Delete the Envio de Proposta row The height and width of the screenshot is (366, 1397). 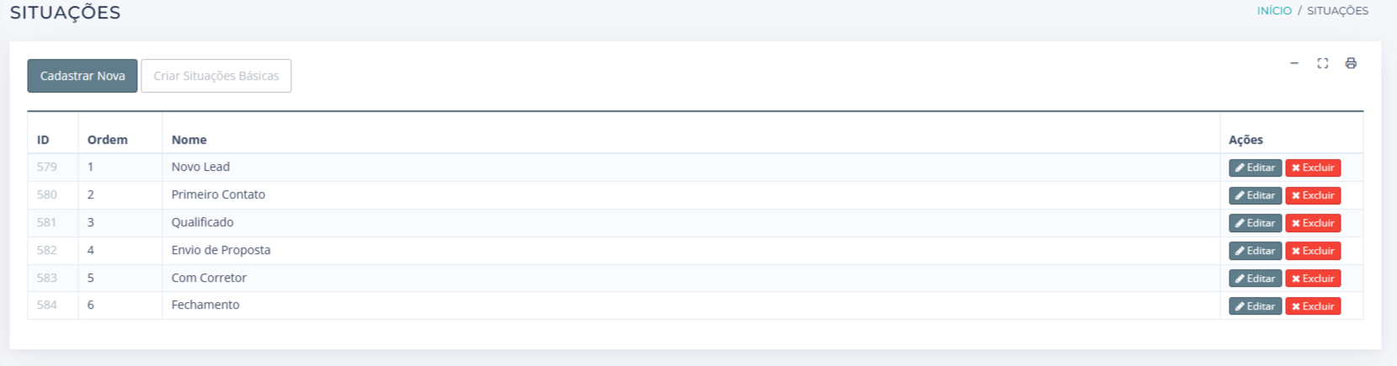pos(1313,251)
